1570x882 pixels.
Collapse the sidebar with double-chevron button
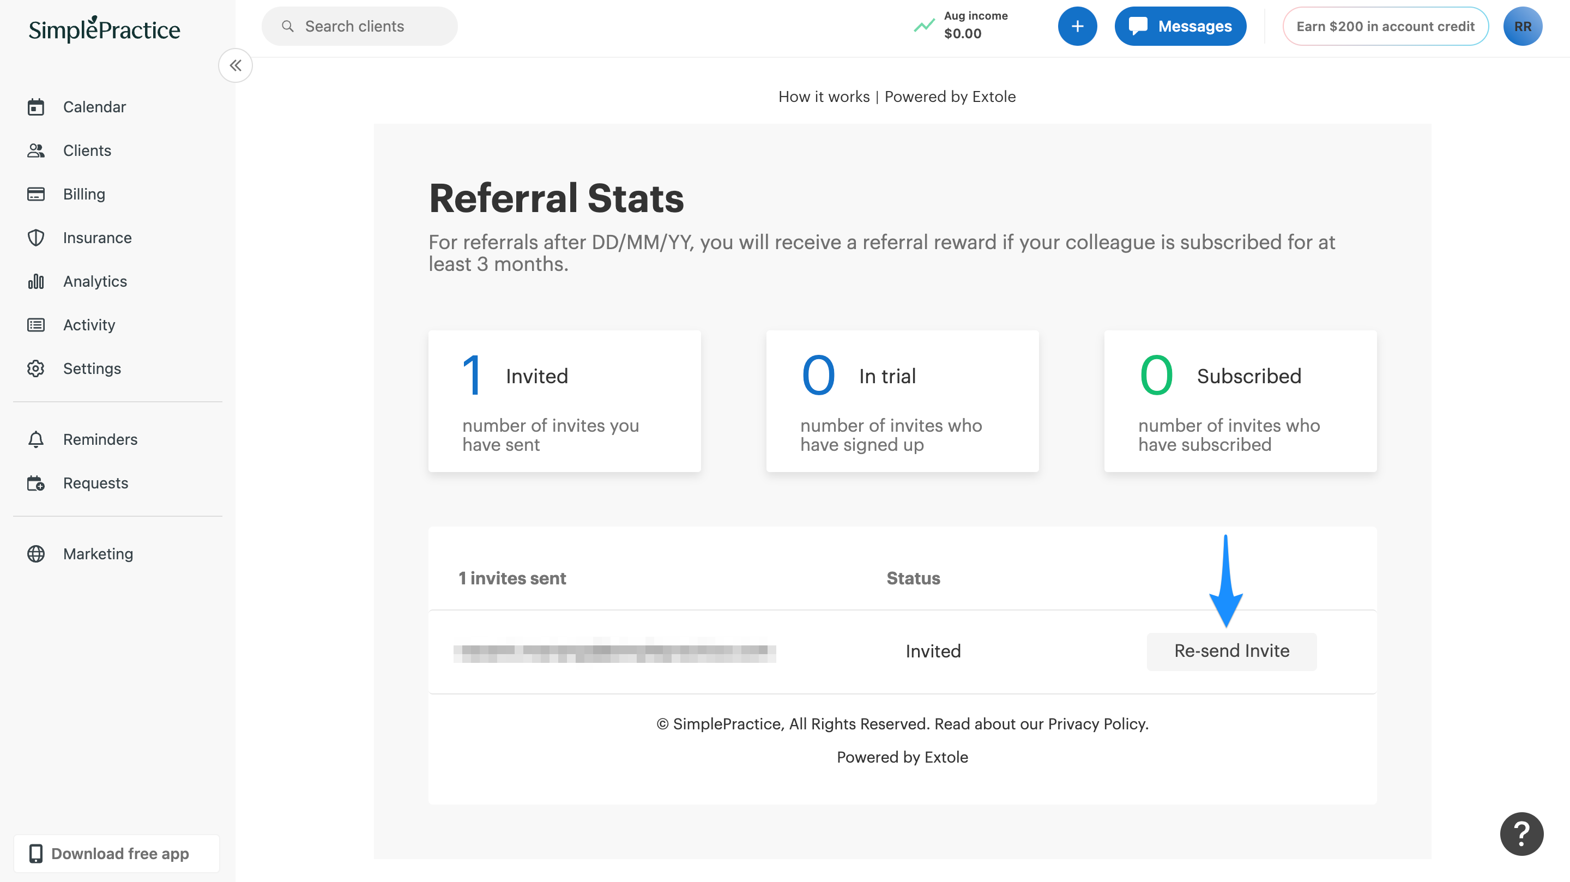coord(235,65)
